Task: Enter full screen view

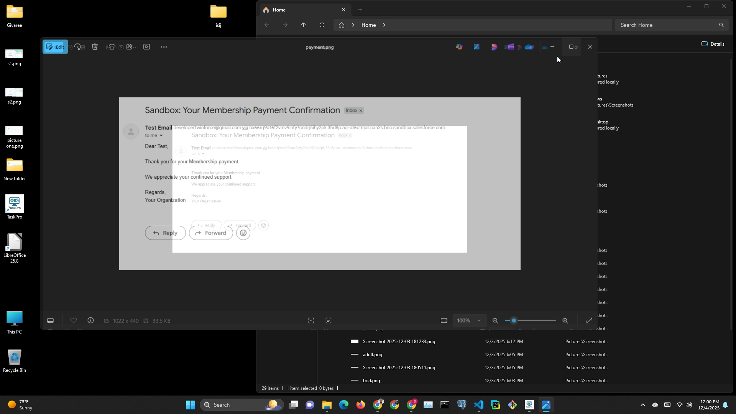Action: [589, 320]
